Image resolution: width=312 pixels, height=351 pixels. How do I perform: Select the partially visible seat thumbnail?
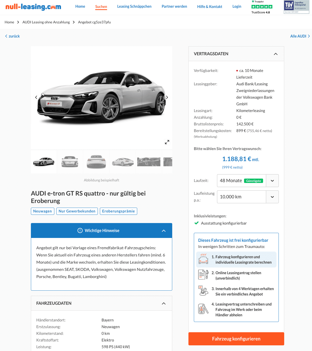(x=168, y=162)
